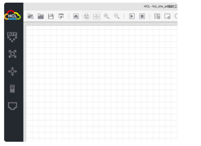Open the switch devices sidebar icon
Screen dimensions: 201x146
click(12, 71)
